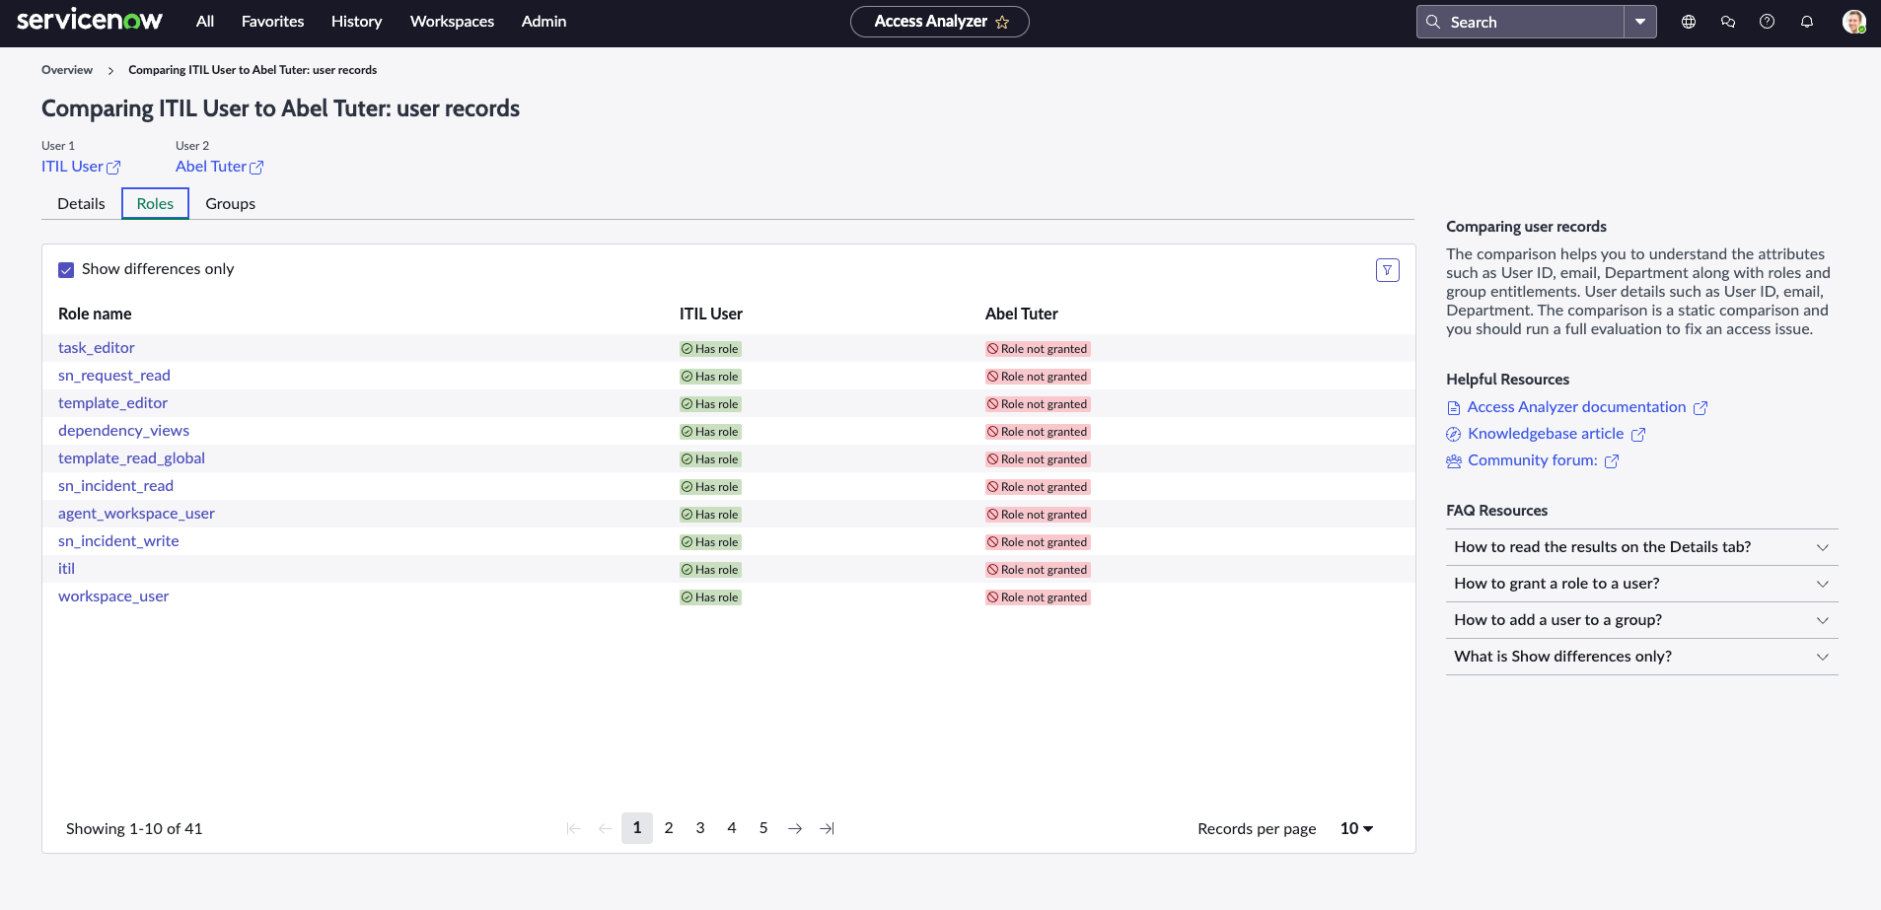Click the Community forum people icon

coord(1454,461)
